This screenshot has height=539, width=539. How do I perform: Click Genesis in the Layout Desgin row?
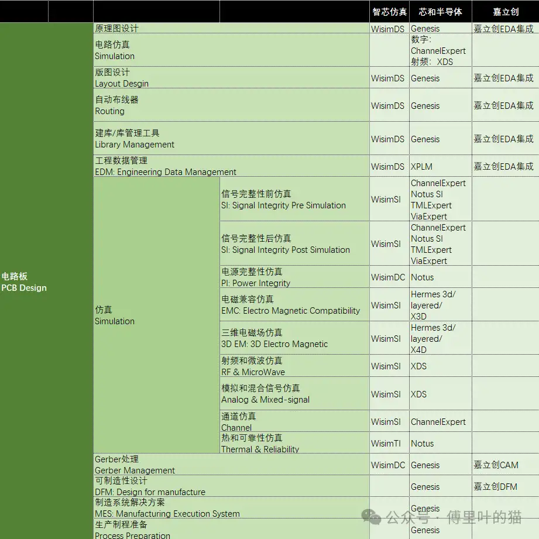click(x=440, y=78)
